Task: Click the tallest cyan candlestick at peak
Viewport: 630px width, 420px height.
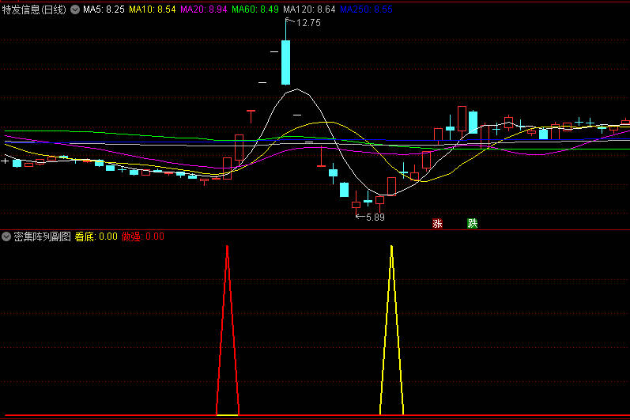Action: [285, 62]
